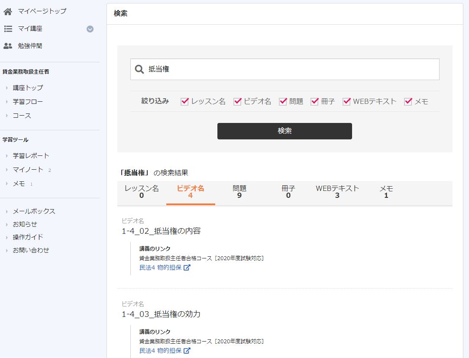The height and width of the screenshot is (358, 469).
Task: Click external link icon under 抵当権の内容
Action: tap(187, 268)
